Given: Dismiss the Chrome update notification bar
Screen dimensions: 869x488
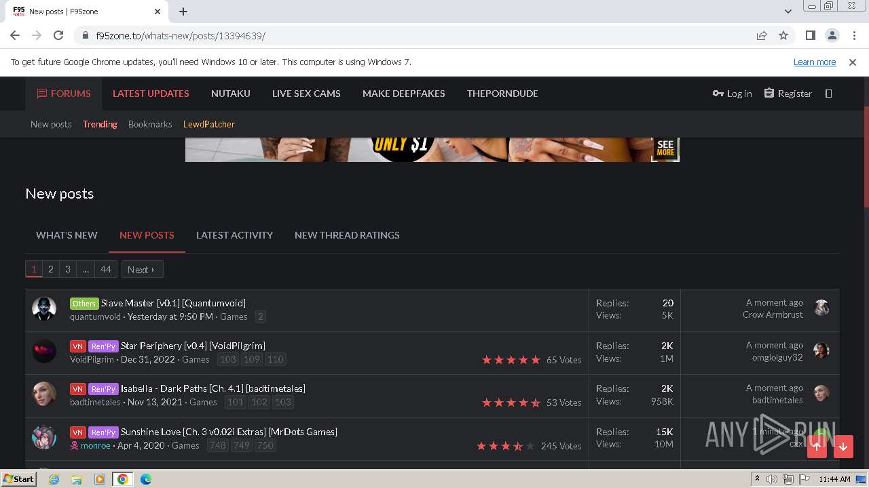Looking at the screenshot, I should click(x=853, y=62).
